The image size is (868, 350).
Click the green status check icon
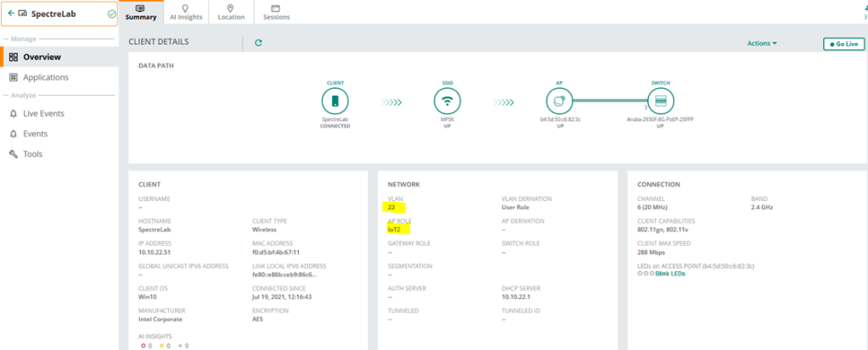[112, 14]
